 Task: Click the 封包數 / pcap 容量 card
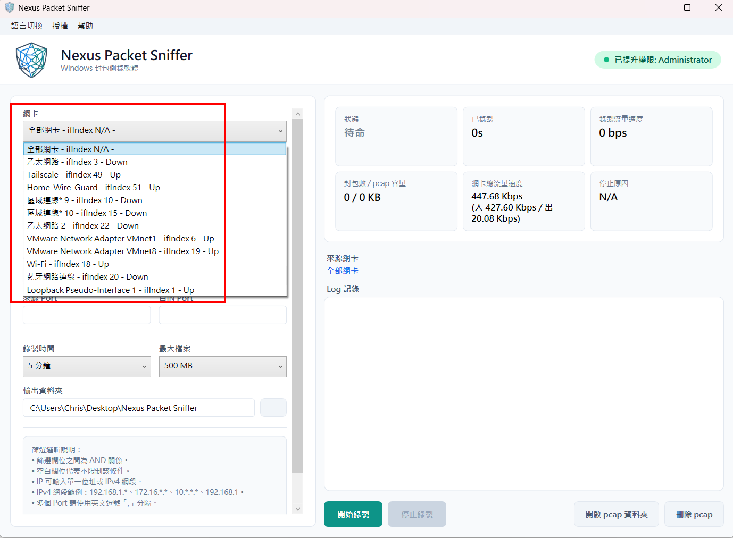point(396,201)
